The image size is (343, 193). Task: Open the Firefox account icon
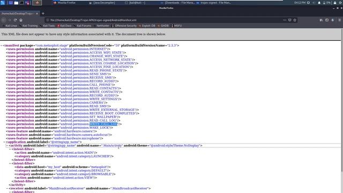point(332,20)
